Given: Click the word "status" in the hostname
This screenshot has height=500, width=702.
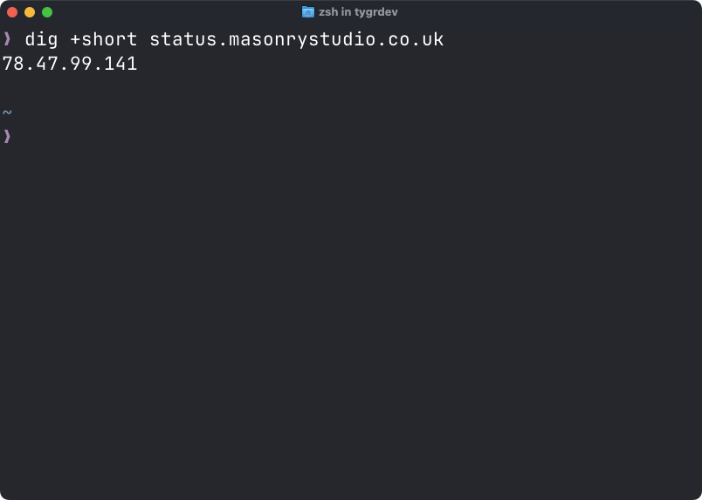Looking at the screenshot, I should pos(183,39).
